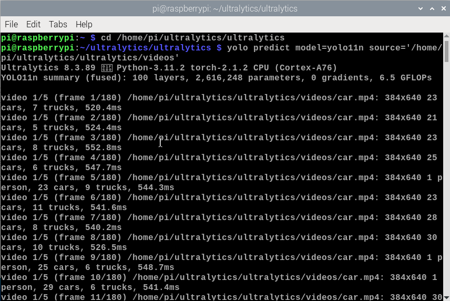The width and height of the screenshot is (450, 301).
Task: Click the 'yolo predict model=yolo11n' command text
Action: tap(295, 48)
